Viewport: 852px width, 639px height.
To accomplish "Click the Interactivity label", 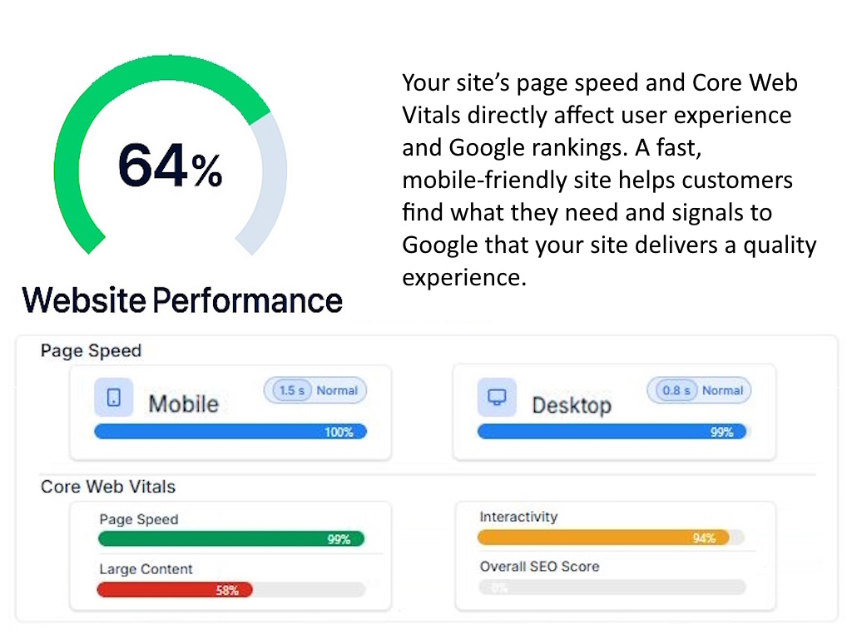I will tap(518, 517).
